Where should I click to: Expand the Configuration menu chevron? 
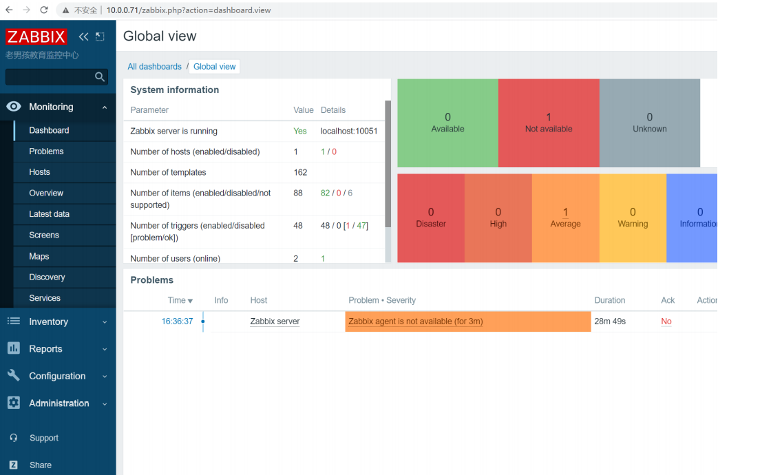coord(105,376)
